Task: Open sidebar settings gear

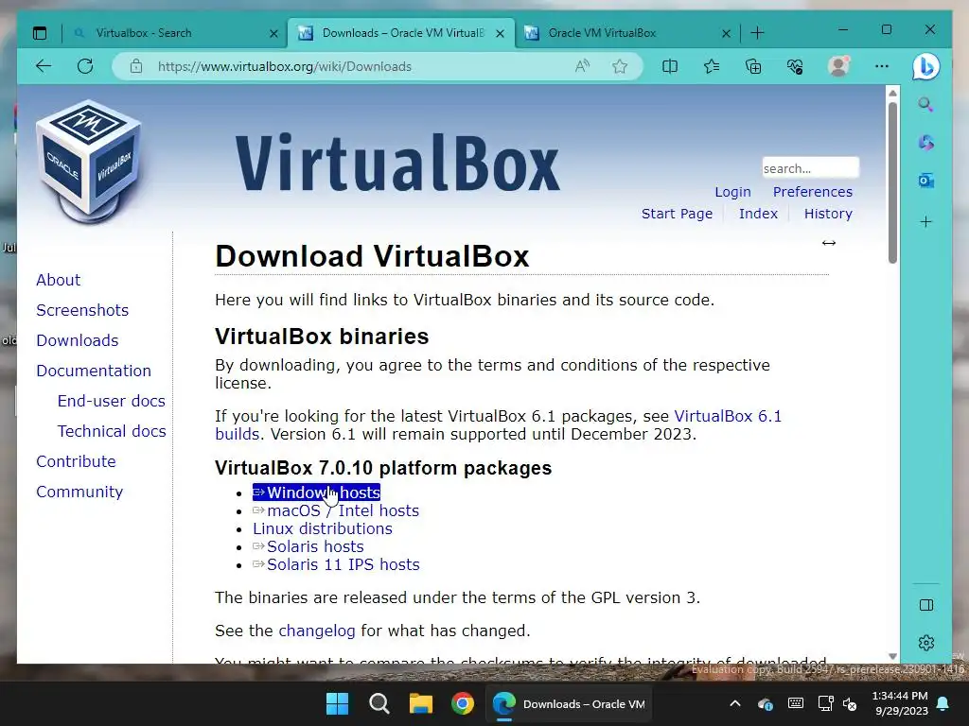Action: point(925,643)
